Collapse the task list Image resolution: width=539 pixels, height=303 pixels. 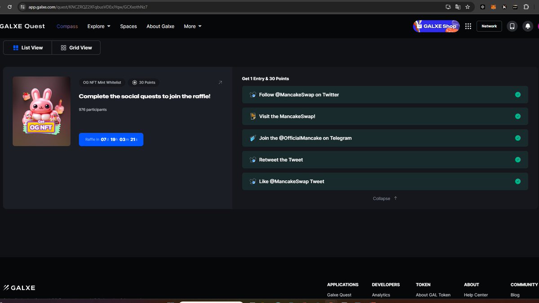click(x=385, y=198)
